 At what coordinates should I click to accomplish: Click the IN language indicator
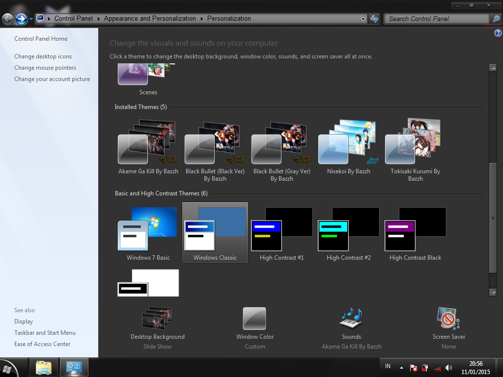click(x=388, y=366)
